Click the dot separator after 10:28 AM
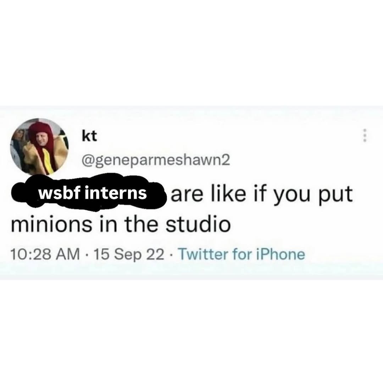 click(x=87, y=255)
